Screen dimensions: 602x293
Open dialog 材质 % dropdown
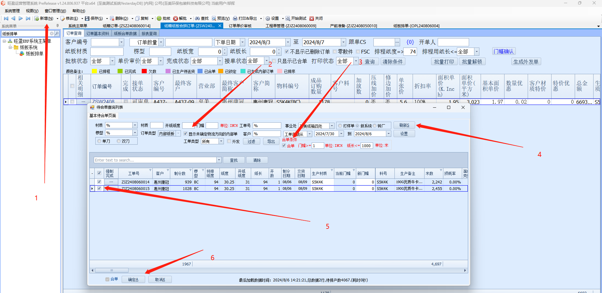[135, 125]
